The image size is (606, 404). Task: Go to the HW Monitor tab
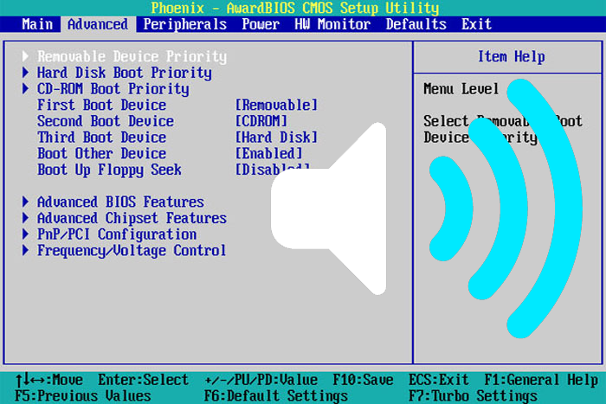(332, 24)
